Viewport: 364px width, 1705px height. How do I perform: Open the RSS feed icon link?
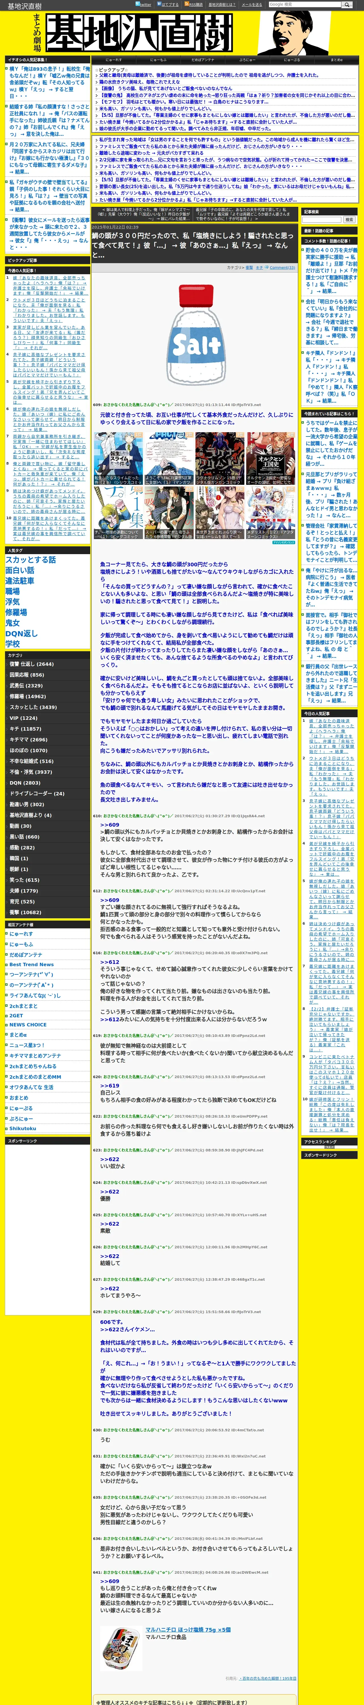coord(194,4)
